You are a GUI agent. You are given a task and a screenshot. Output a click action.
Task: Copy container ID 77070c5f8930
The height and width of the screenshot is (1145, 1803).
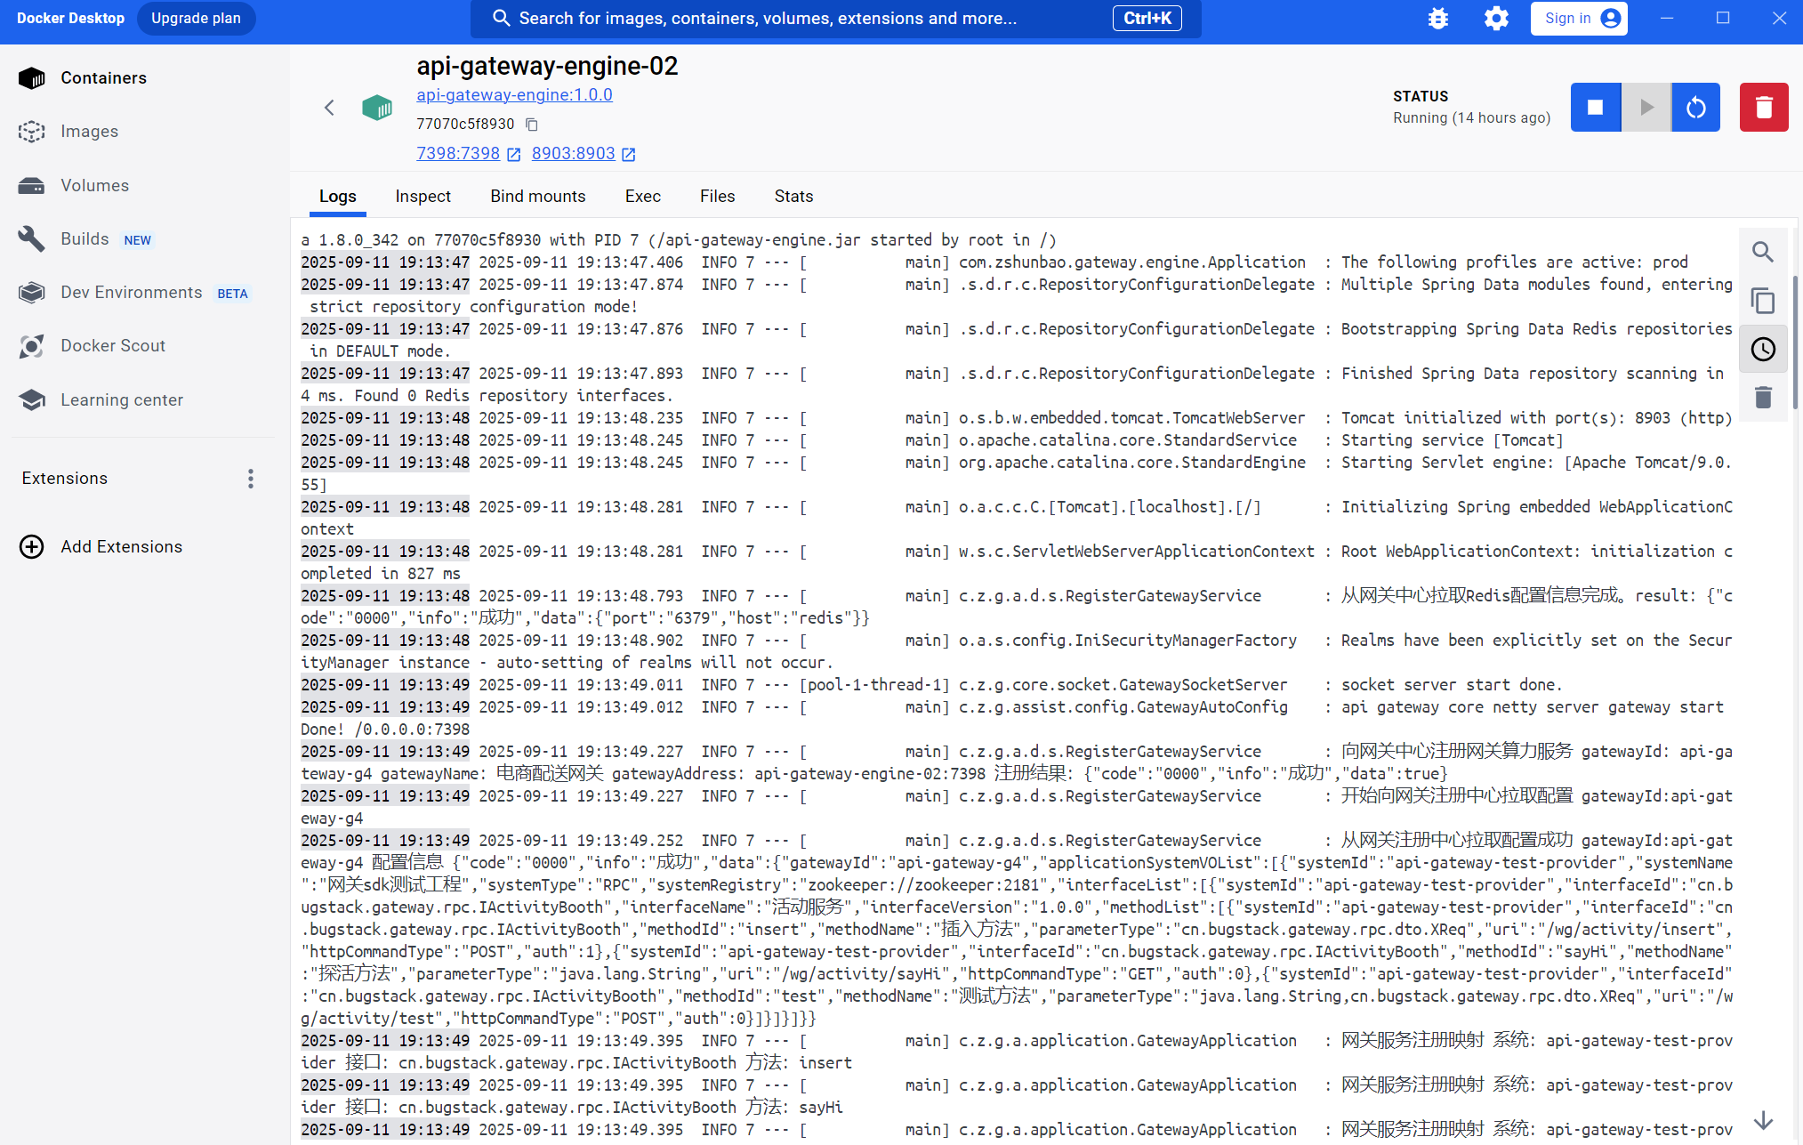click(532, 124)
